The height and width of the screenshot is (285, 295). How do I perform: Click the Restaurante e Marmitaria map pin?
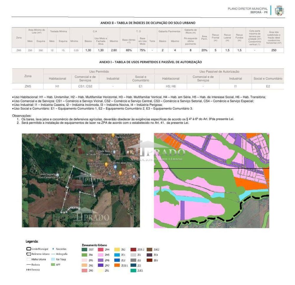point(113,135)
